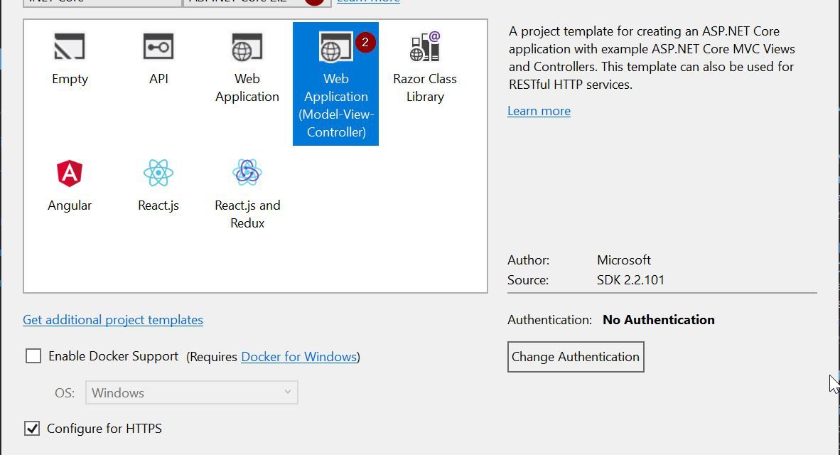This screenshot has height=455, width=840.
Task: Uncheck Configure for HTTPS
Action: [32, 429]
